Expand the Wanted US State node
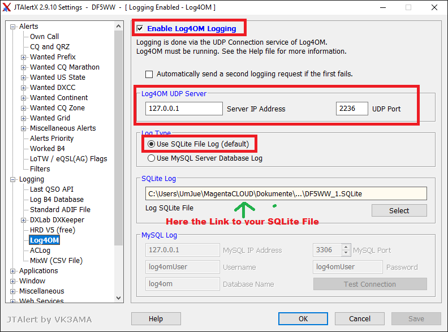Viewport: 448px width, 332px height. [23, 77]
